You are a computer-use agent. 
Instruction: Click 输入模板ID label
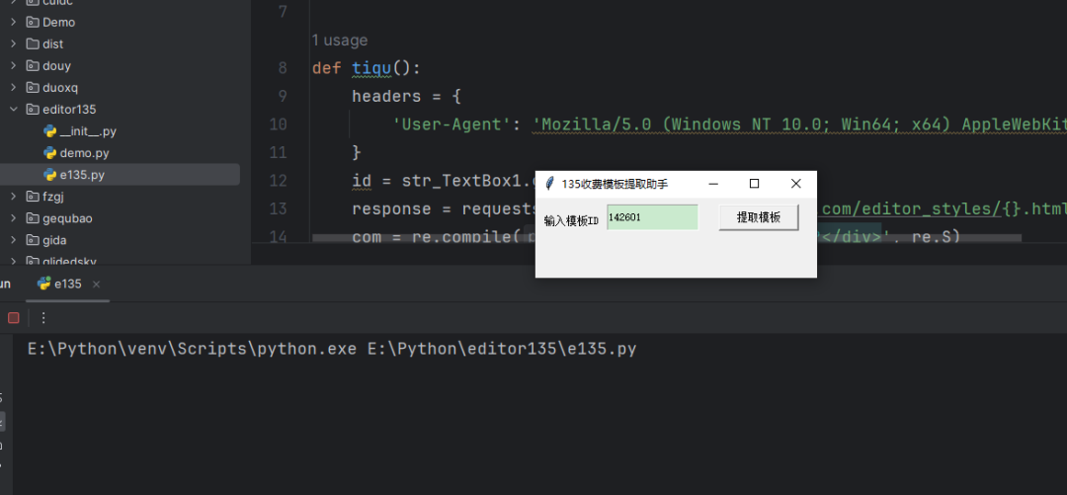[x=572, y=220]
